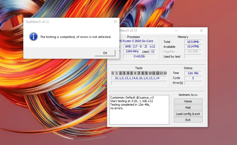Screen dimensions: 237x145
Task: Click the test sequence field '...10,1,0,13,1,14'
Action: tap(139, 78)
